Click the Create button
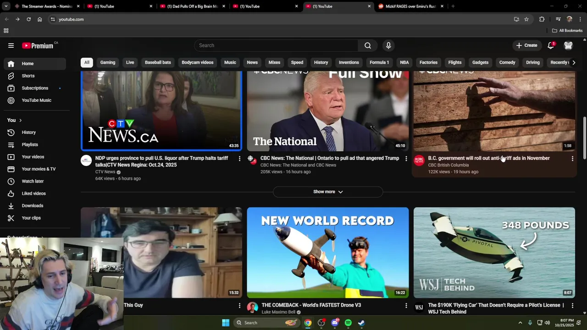This screenshot has height=330, width=587. click(x=526, y=45)
